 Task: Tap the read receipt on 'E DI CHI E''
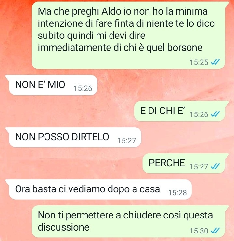[215, 114]
